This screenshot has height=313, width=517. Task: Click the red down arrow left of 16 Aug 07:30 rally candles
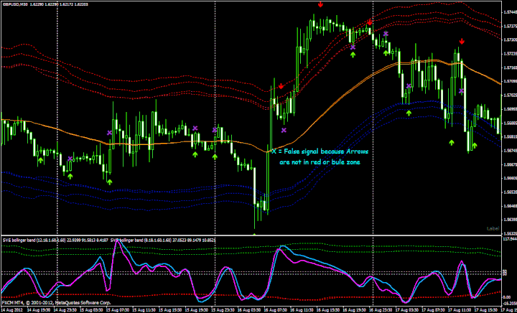pyautogui.click(x=281, y=86)
